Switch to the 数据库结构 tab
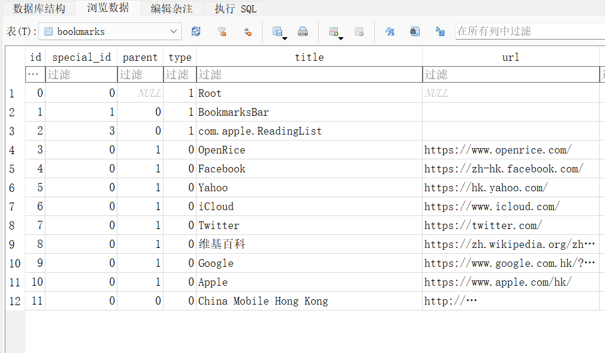This screenshot has height=353, width=605. [39, 8]
